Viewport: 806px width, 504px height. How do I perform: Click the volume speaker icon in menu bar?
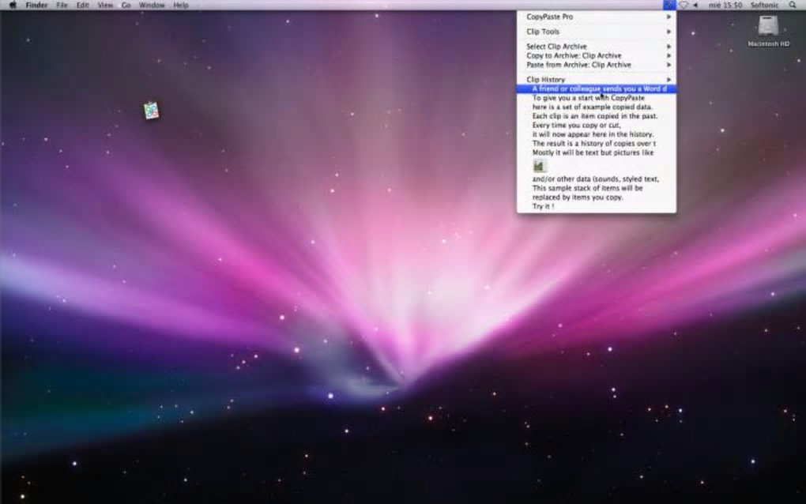click(695, 6)
